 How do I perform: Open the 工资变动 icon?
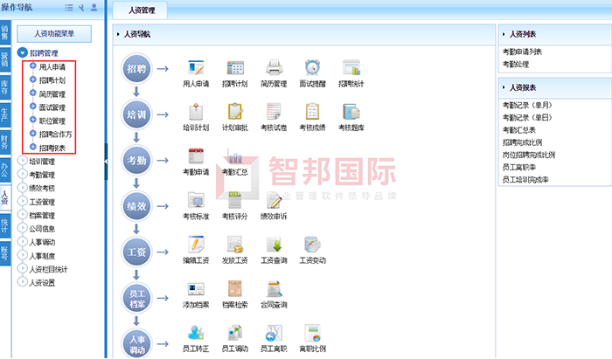pyautogui.click(x=313, y=245)
